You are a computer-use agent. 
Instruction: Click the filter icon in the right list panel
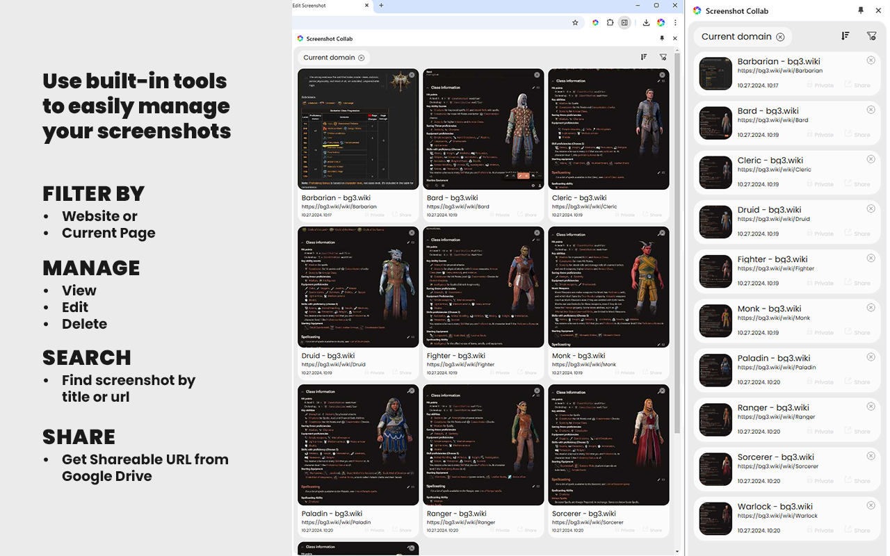click(871, 36)
